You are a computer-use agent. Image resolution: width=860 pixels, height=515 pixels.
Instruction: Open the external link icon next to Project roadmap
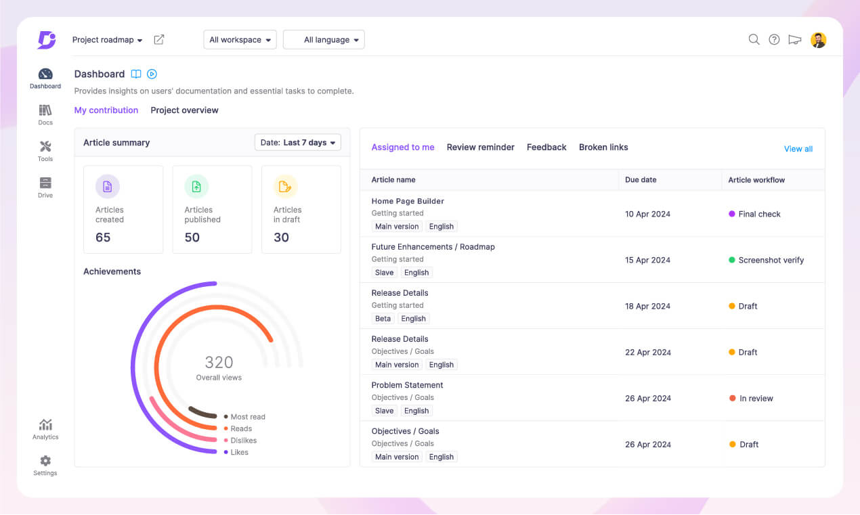click(x=158, y=39)
